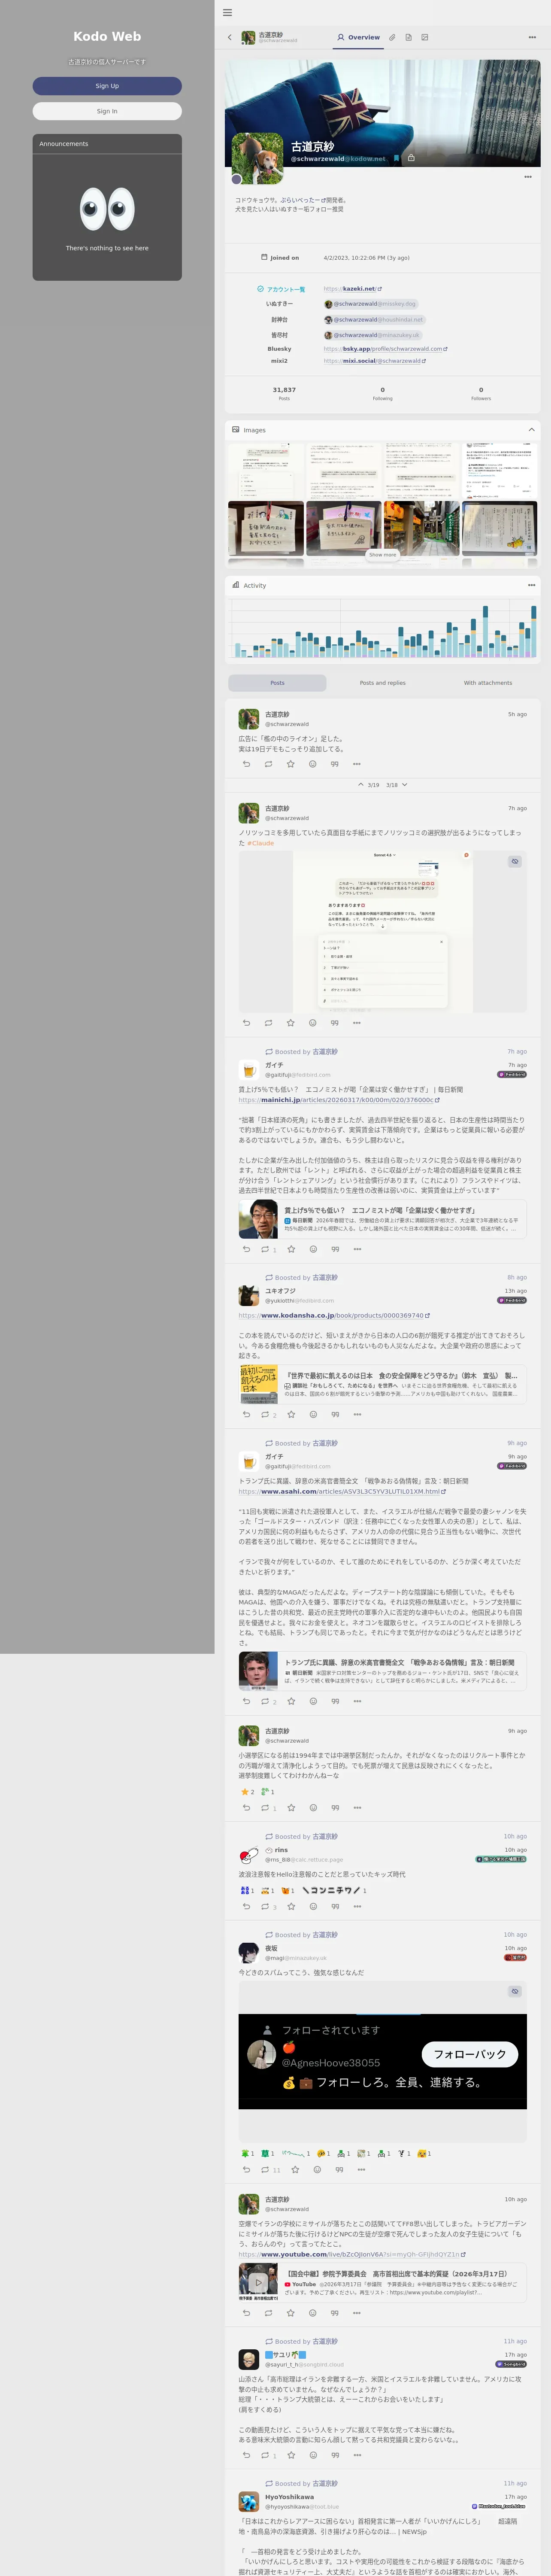View the profile avatar photo
551x2576 pixels.
257,158
